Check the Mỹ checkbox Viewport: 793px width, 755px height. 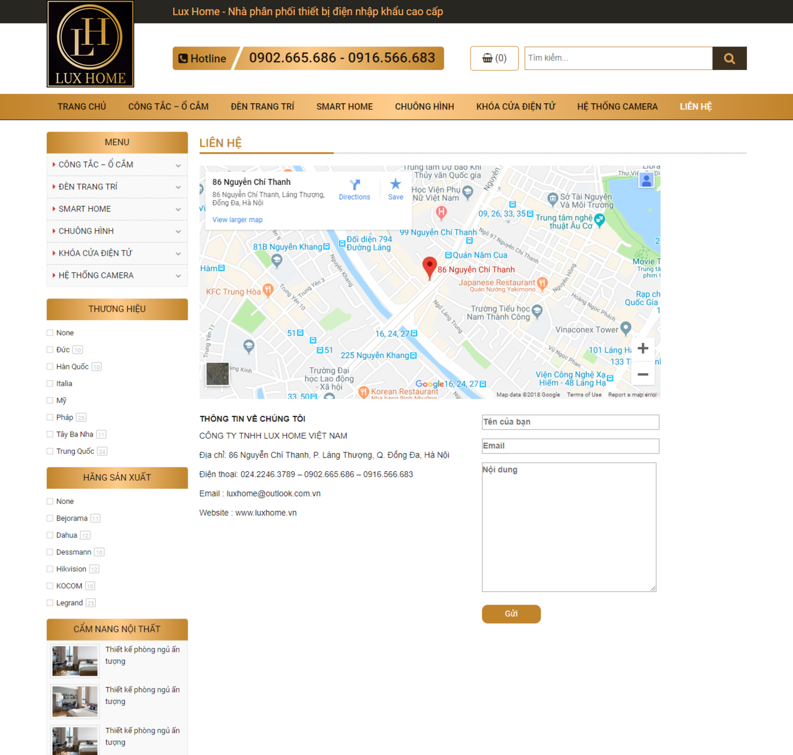pos(50,400)
